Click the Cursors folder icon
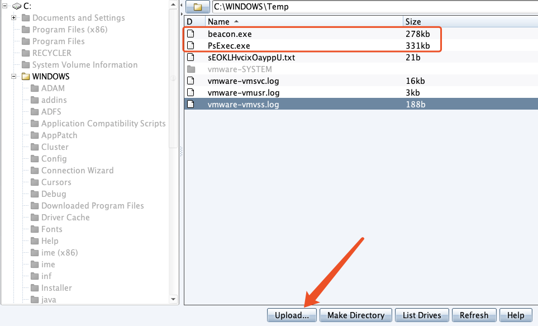This screenshot has height=326, width=538. click(35, 182)
